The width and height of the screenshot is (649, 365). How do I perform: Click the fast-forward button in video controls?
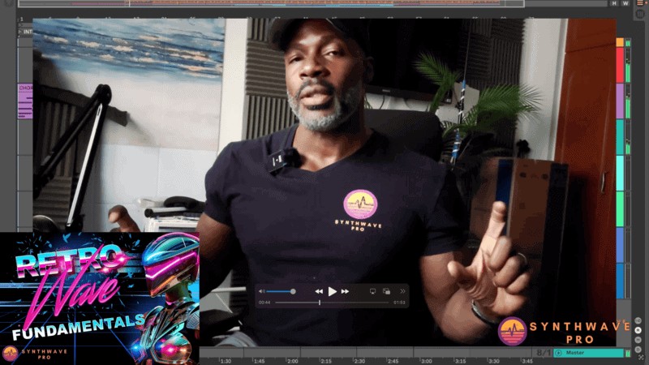coord(346,292)
